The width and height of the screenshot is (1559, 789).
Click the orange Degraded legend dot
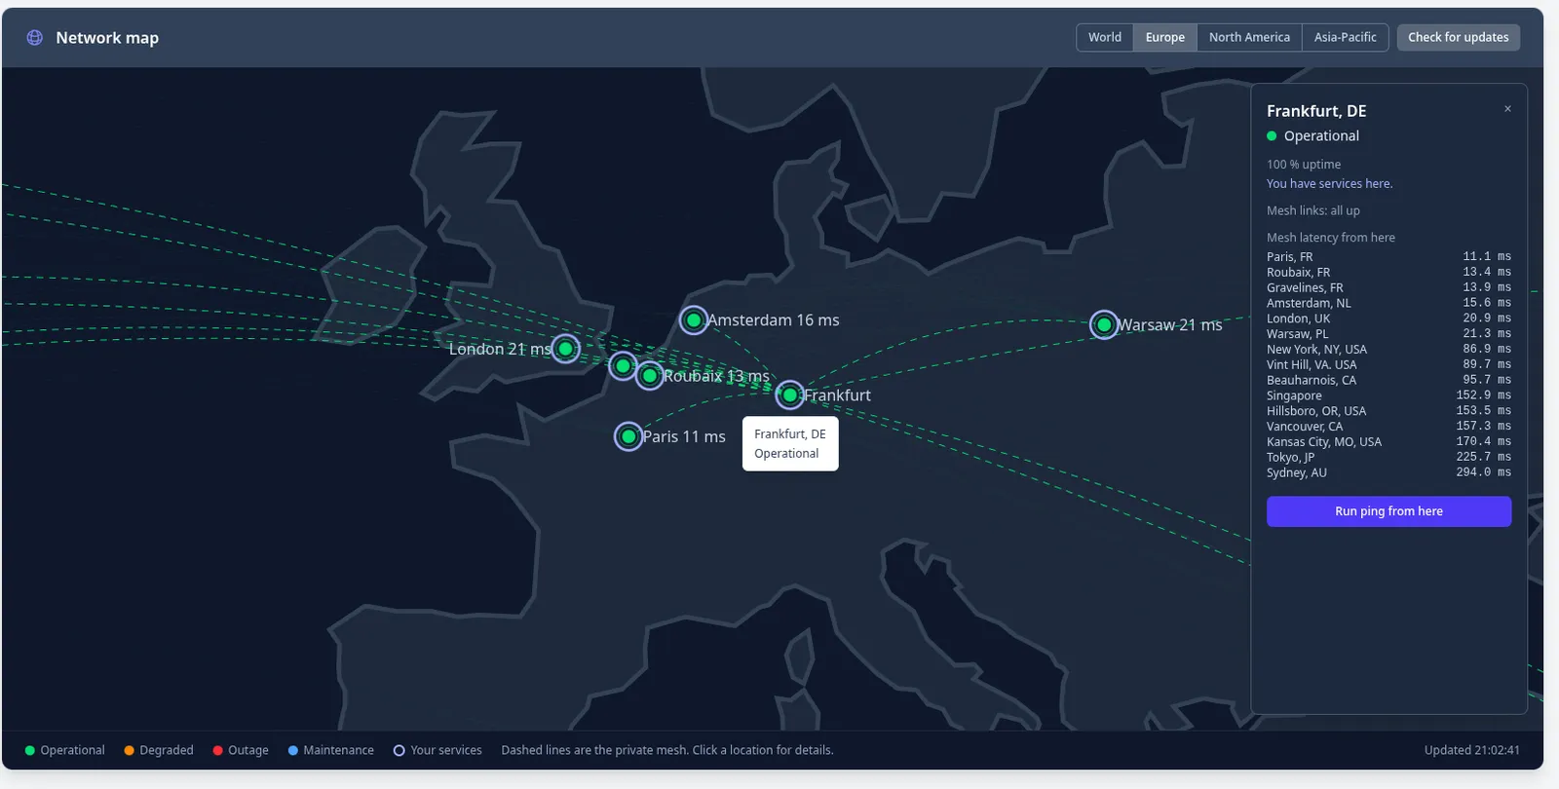pyautogui.click(x=129, y=750)
